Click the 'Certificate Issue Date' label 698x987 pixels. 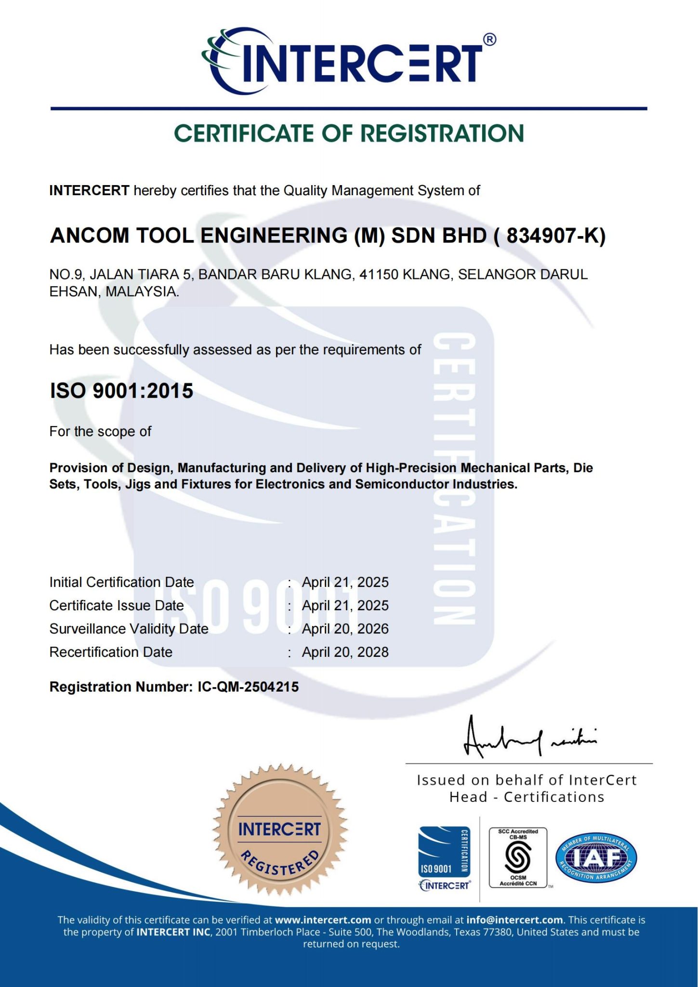(x=117, y=605)
